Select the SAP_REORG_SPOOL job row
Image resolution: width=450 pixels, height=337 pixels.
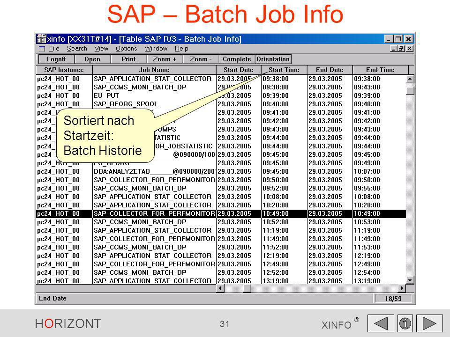point(221,104)
